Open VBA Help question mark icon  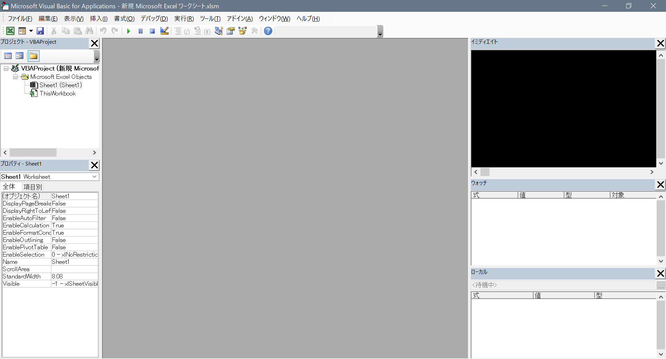coord(268,31)
